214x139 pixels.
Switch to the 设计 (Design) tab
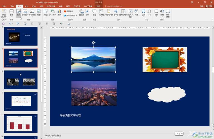[26, 6]
